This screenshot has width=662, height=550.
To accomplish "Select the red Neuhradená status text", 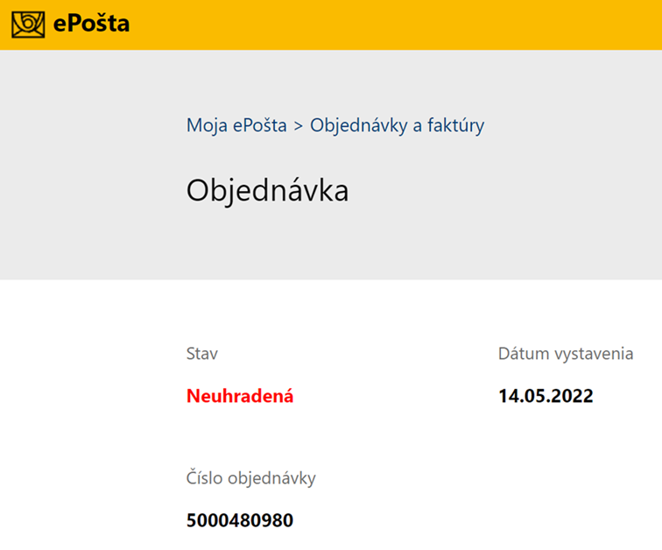I will tap(240, 396).
